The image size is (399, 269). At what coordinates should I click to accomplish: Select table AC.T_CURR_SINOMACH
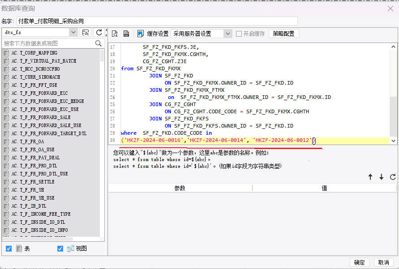36,77
